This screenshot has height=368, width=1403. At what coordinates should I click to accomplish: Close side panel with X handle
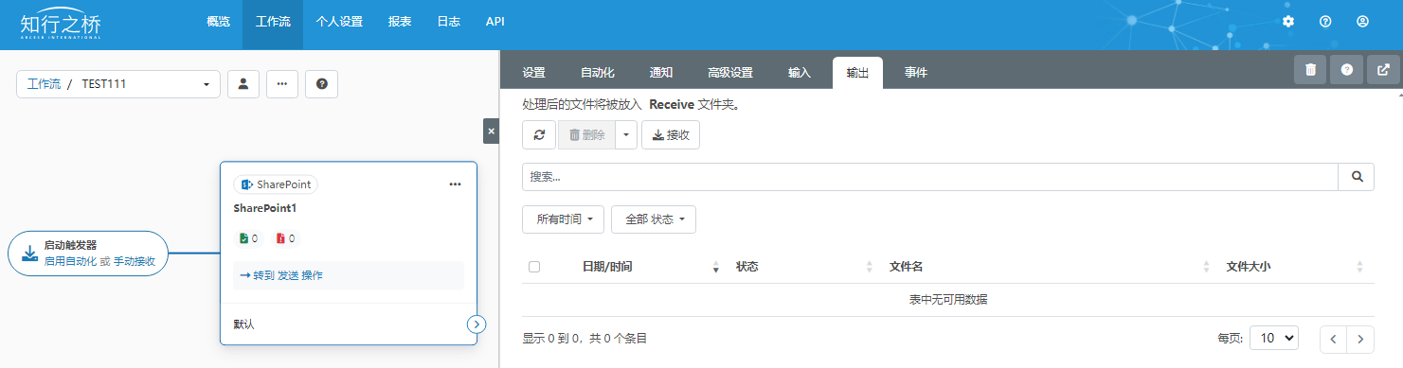click(x=491, y=131)
